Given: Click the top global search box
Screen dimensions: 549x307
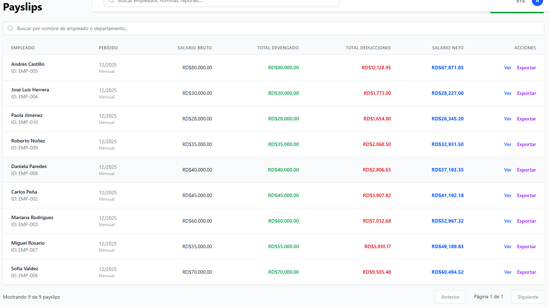Looking at the screenshot, I should tap(222, 2).
